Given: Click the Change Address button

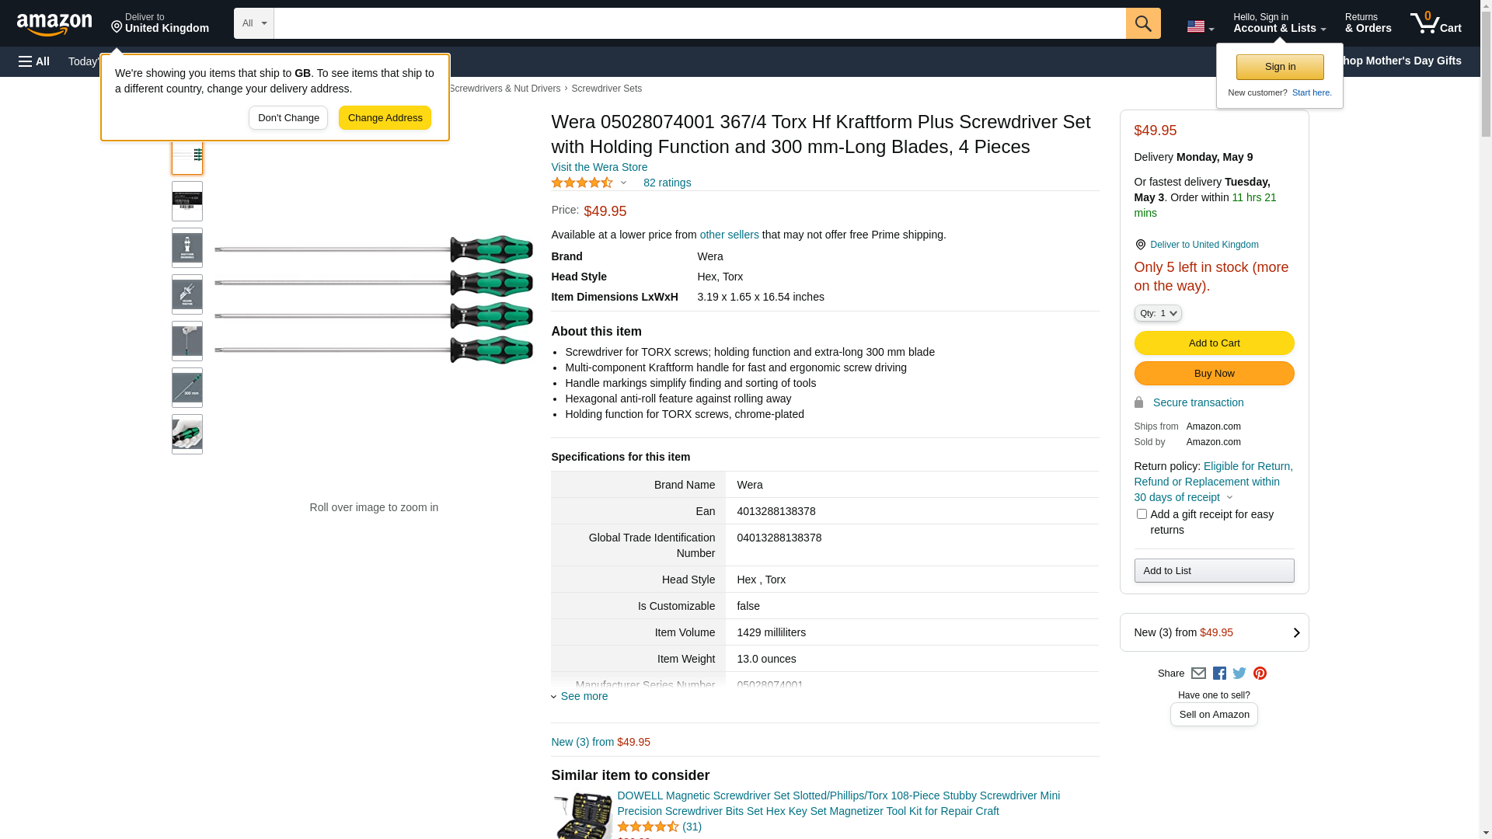Looking at the screenshot, I should click(385, 118).
